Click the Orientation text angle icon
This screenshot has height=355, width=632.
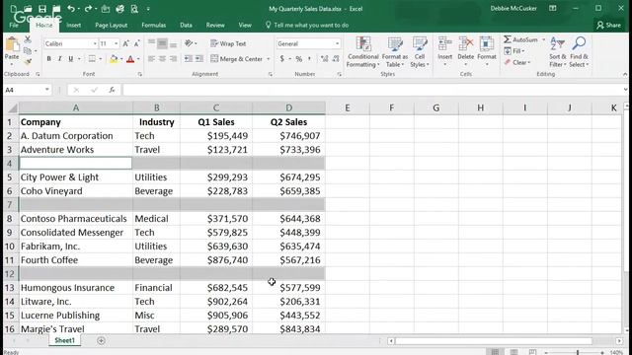[x=189, y=43]
